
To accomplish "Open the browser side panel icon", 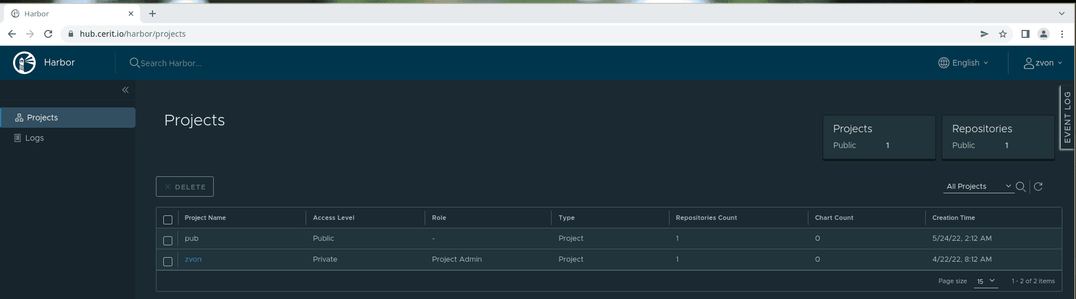I will [x=1025, y=34].
